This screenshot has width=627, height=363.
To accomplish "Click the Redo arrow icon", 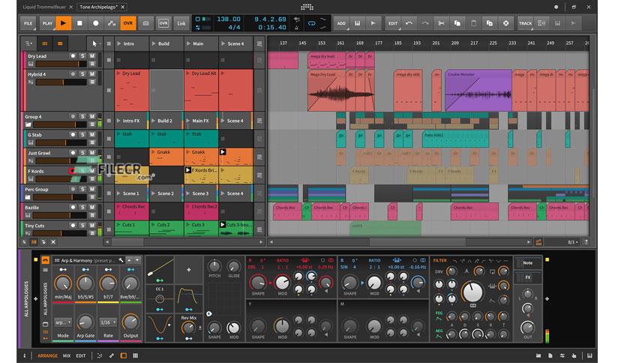I will click(x=425, y=23).
